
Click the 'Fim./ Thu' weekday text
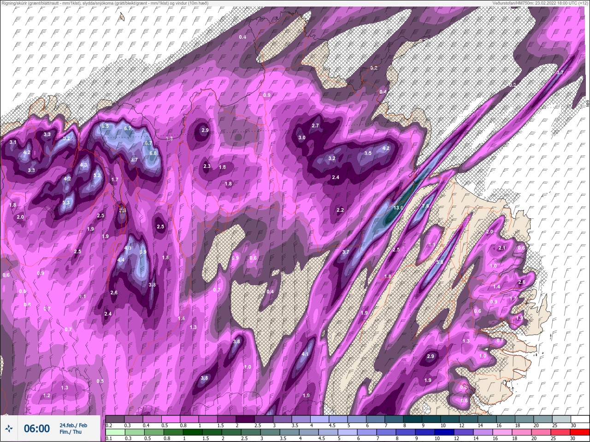tap(71, 432)
